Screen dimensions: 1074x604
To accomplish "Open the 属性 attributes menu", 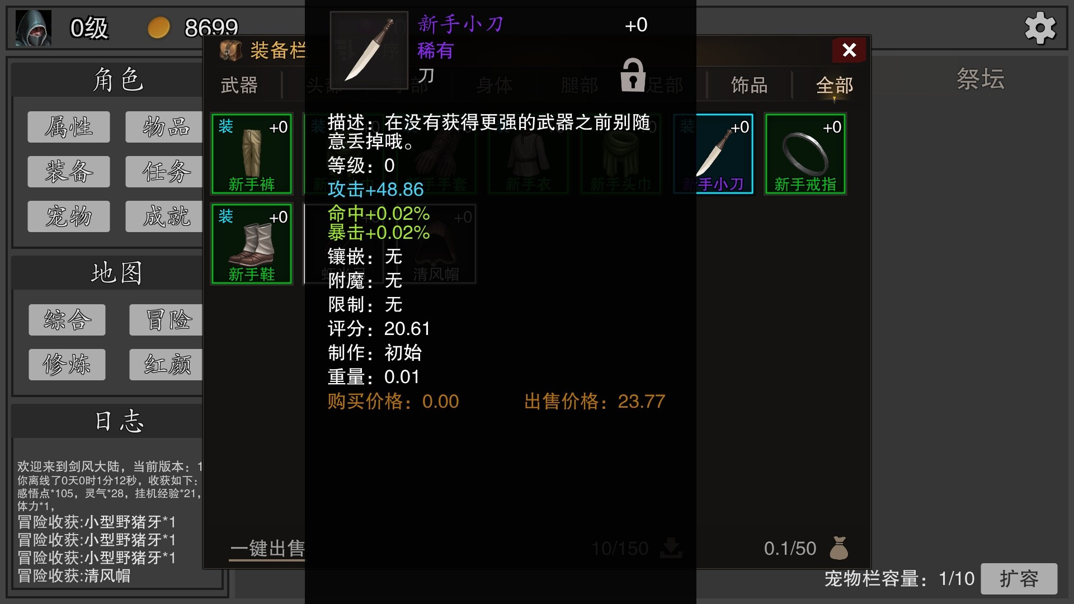I will [x=69, y=127].
